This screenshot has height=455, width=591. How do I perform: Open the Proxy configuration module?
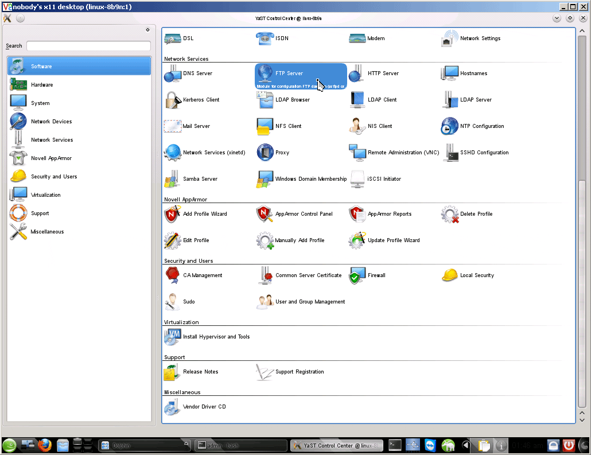click(273, 153)
